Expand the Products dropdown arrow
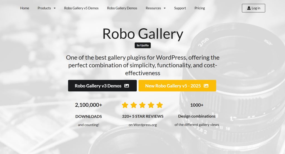This screenshot has width=285, height=154. [55, 8]
